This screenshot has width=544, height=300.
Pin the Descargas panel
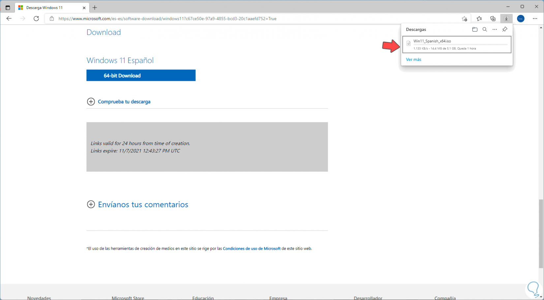coord(505,29)
